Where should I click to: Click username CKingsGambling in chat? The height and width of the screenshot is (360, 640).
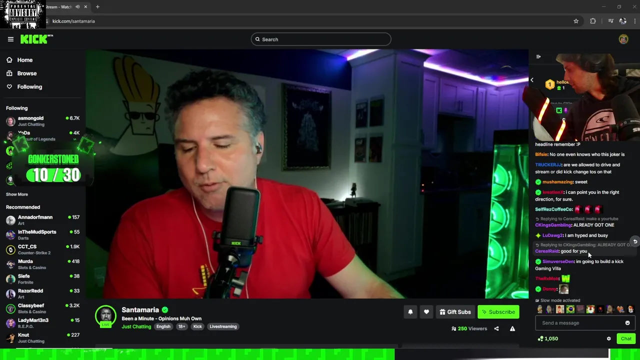(x=553, y=225)
